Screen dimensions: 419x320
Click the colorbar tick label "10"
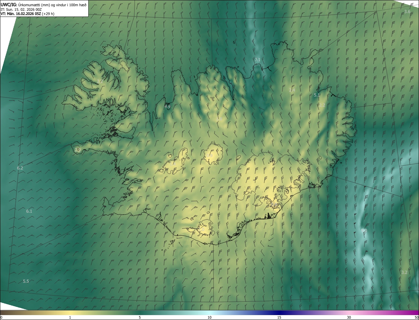click(x=209, y=318)
